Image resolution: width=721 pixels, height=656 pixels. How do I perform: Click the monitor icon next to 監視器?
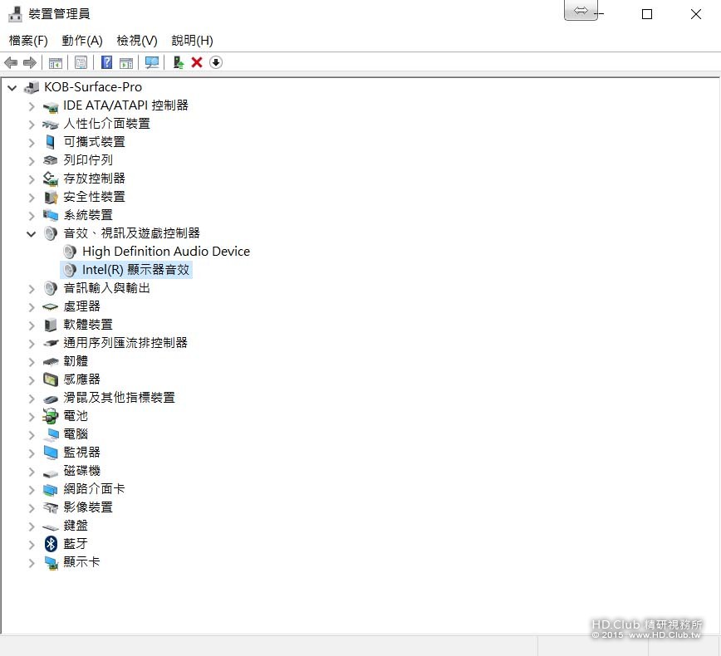pos(51,453)
